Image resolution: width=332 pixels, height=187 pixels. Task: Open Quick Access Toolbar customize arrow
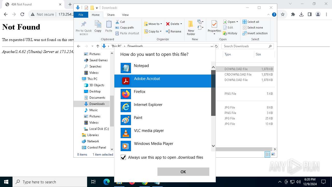point(97,8)
